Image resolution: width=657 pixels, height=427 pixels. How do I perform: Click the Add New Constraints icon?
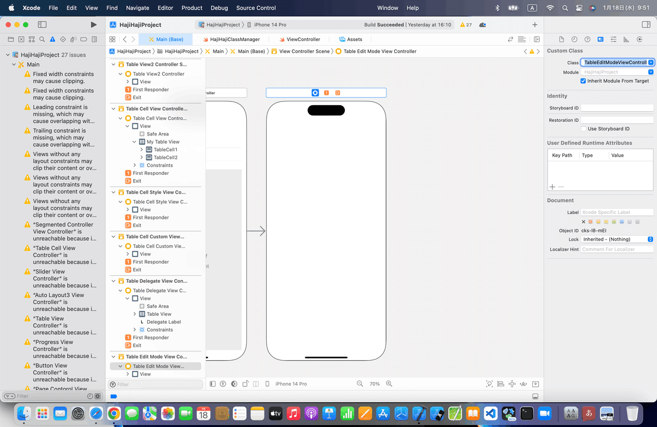click(512, 384)
